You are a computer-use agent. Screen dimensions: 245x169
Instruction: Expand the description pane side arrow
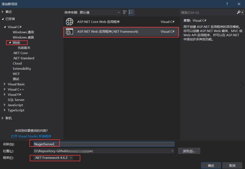click(x=242, y=85)
